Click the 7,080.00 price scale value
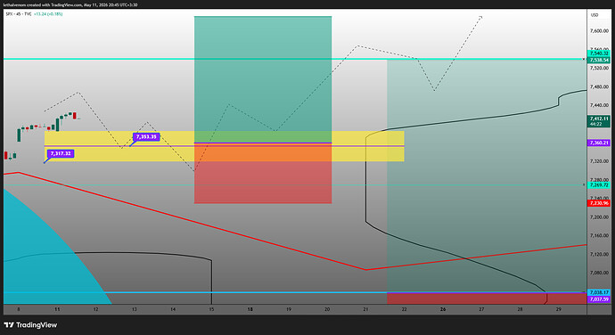 (x=599, y=273)
